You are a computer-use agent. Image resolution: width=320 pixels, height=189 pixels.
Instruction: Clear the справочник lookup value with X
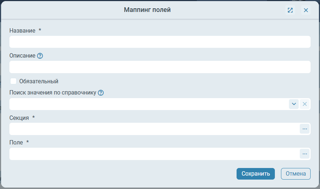[304, 104]
